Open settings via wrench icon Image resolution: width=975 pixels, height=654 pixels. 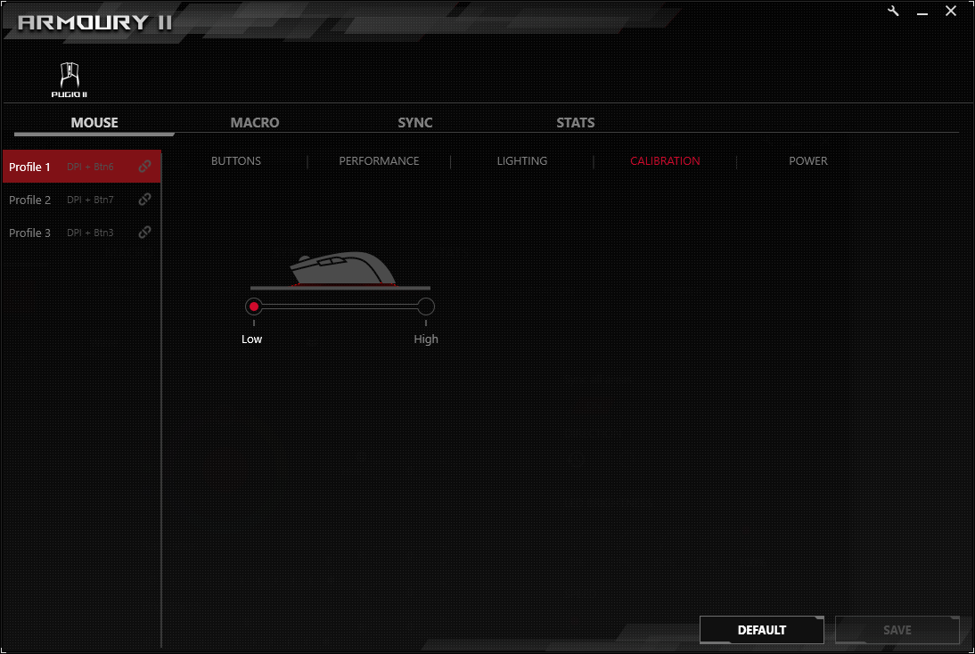(894, 12)
